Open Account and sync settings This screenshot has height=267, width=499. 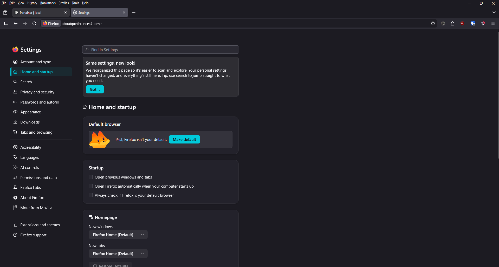tap(41, 62)
